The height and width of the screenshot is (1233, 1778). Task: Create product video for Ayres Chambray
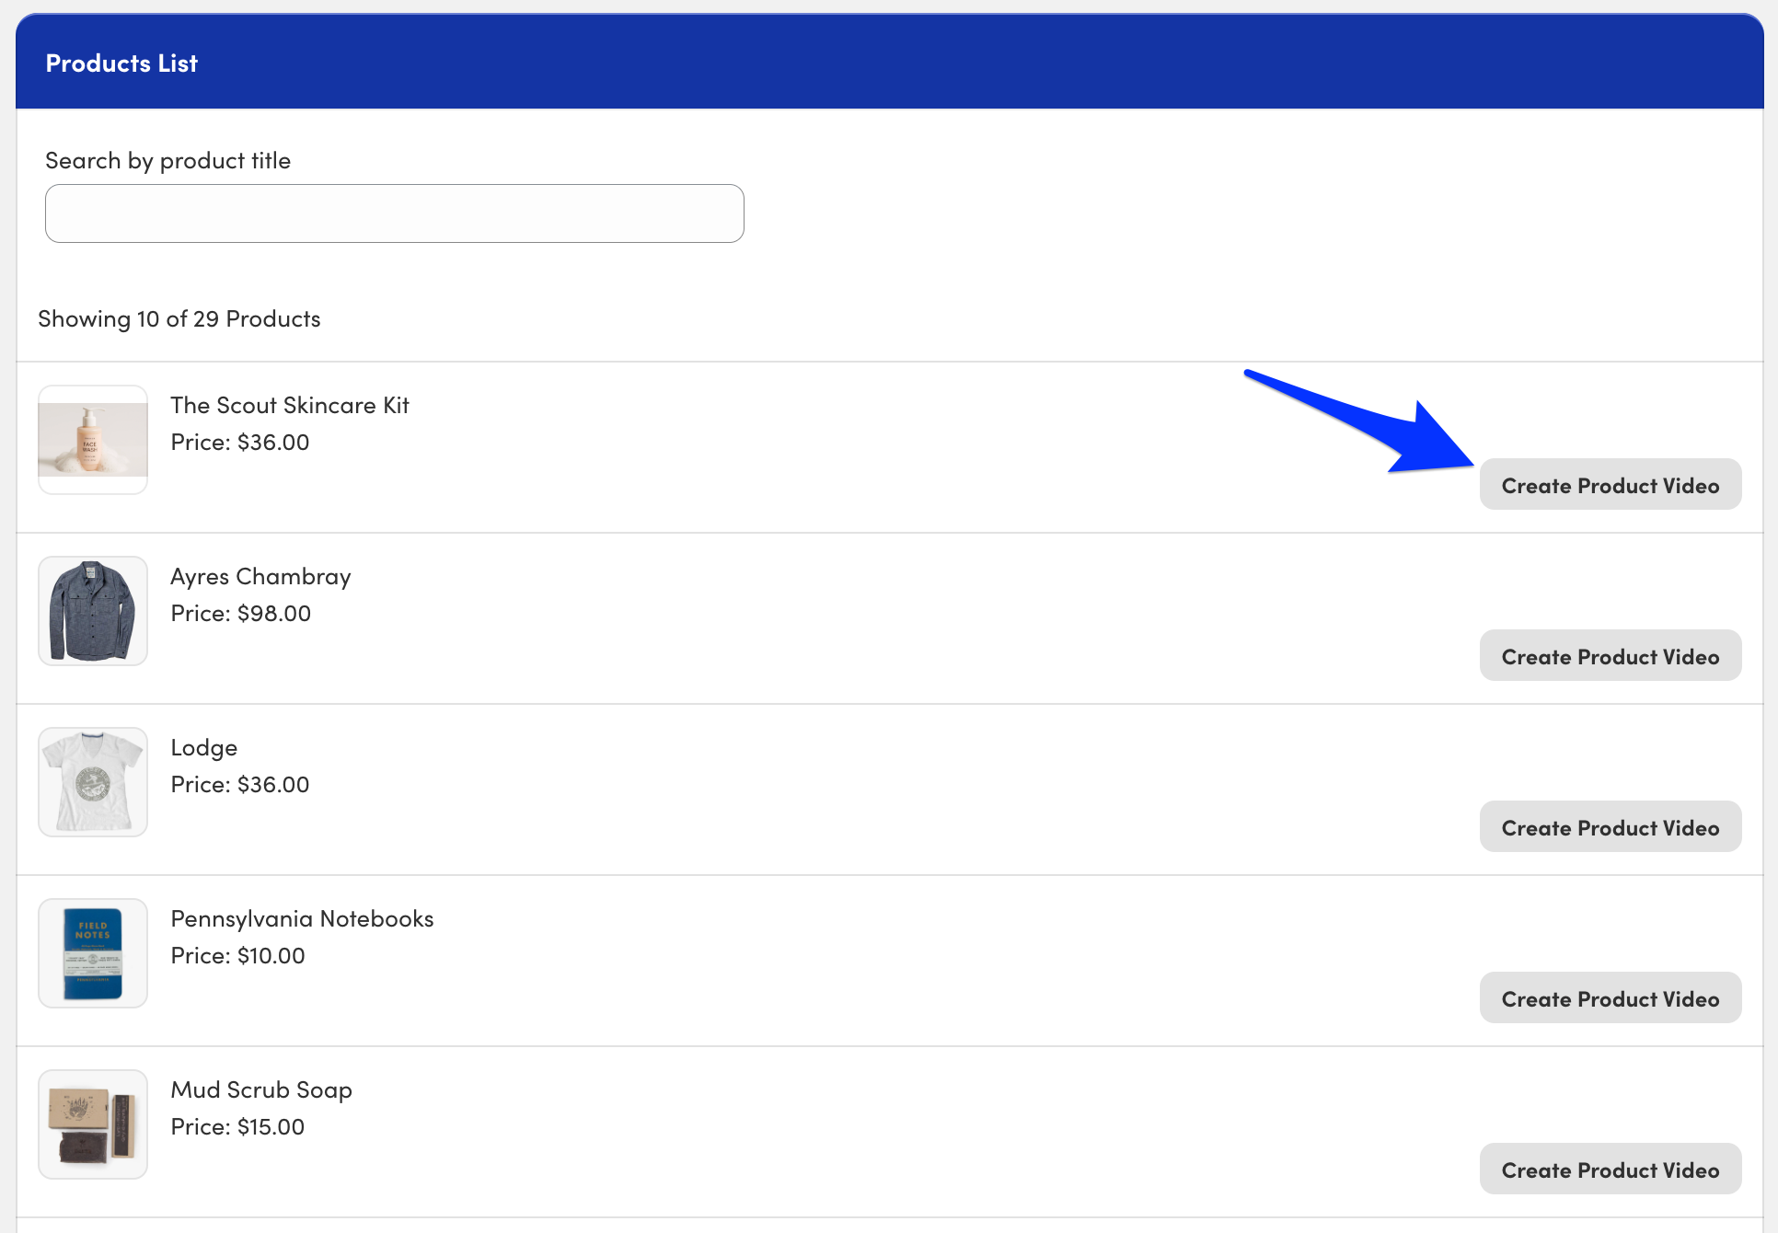1610,656
